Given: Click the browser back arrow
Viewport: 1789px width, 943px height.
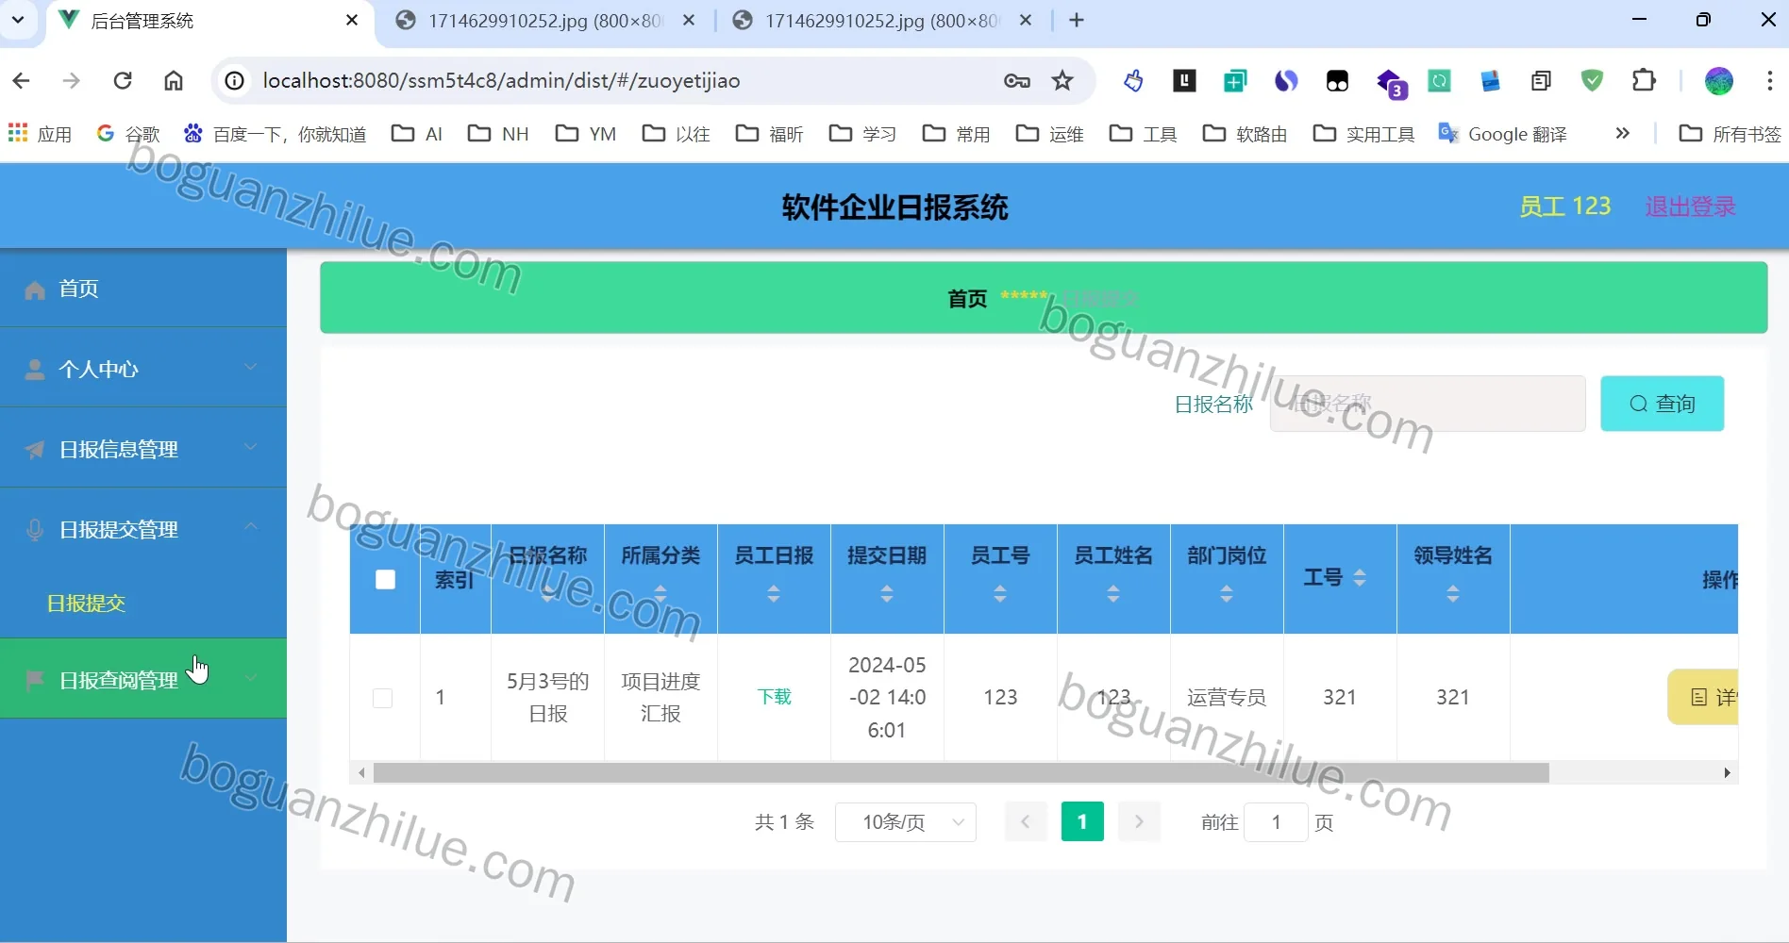Looking at the screenshot, I should pyautogui.click(x=21, y=81).
